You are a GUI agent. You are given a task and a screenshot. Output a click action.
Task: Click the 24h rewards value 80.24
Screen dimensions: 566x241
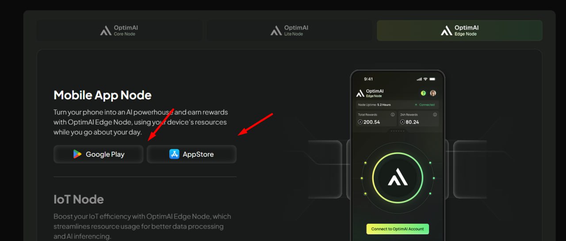click(412, 122)
